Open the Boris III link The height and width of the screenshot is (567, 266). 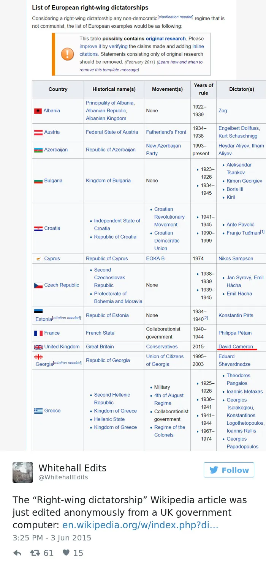[235, 189]
